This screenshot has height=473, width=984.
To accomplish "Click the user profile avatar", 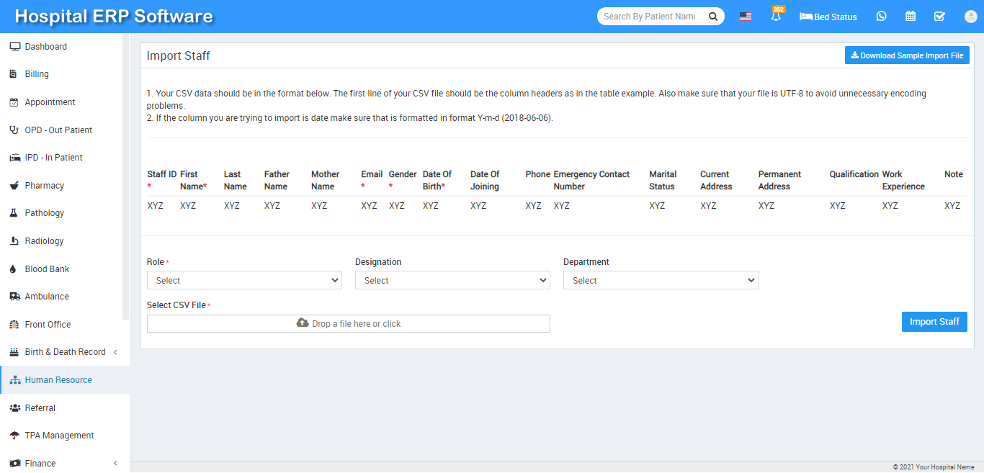I will click(970, 17).
